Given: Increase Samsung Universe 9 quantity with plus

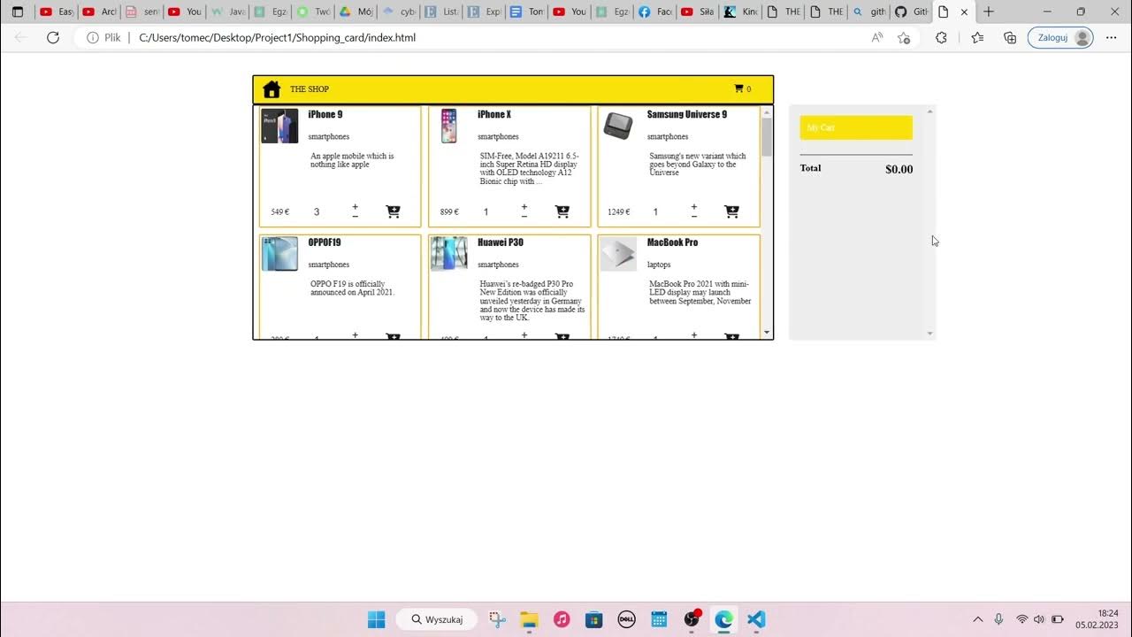Looking at the screenshot, I should tap(694, 207).
